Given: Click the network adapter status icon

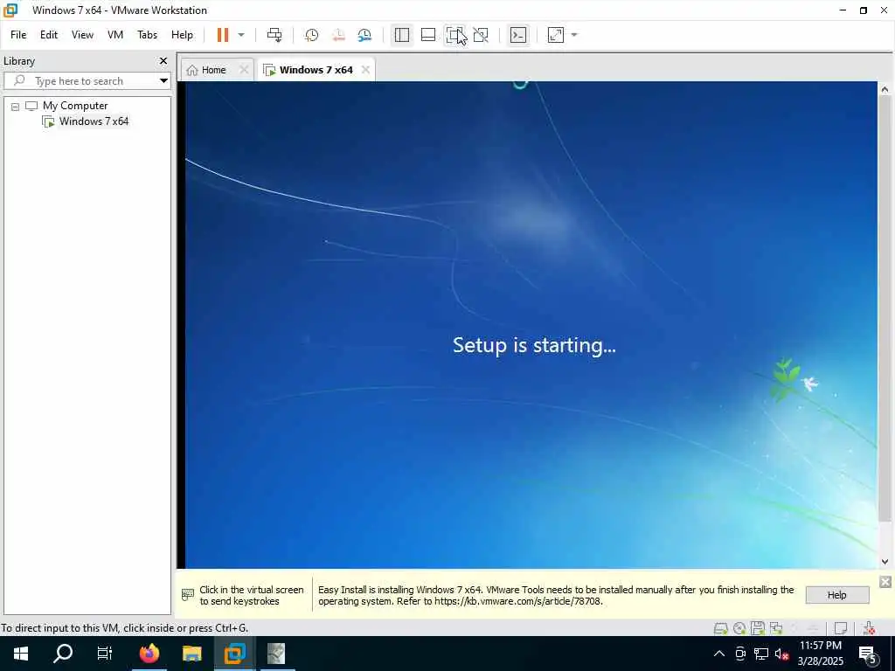Looking at the screenshot, I should pyautogui.click(x=776, y=628).
